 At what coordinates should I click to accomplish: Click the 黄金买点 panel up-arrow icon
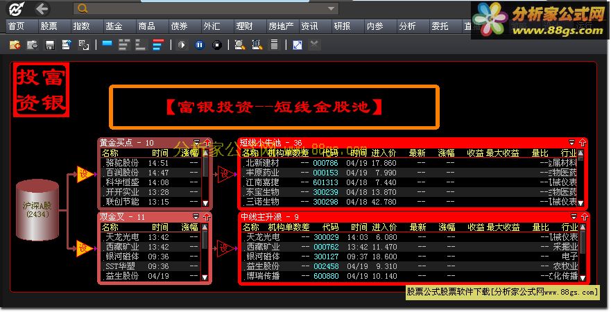[207, 143]
